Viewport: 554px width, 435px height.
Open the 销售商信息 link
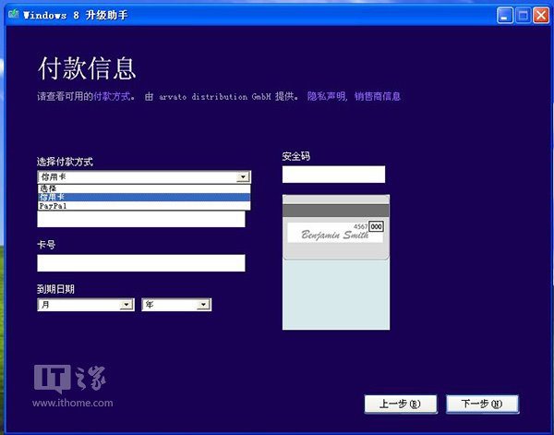point(377,96)
